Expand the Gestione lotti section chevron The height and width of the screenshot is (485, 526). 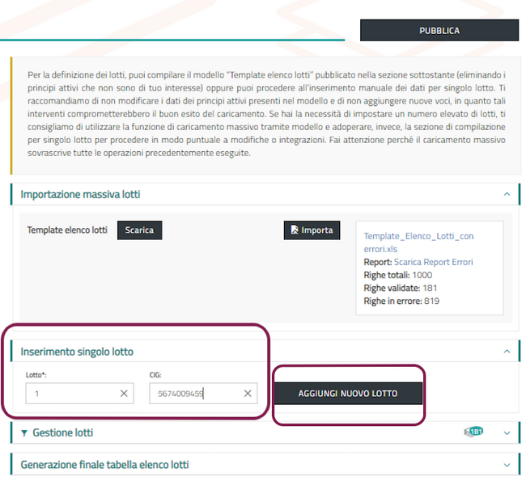click(x=506, y=433)
